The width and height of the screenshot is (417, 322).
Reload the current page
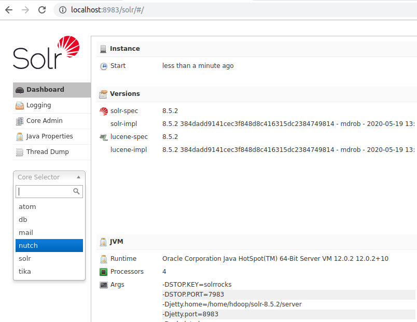coord(42,9)
